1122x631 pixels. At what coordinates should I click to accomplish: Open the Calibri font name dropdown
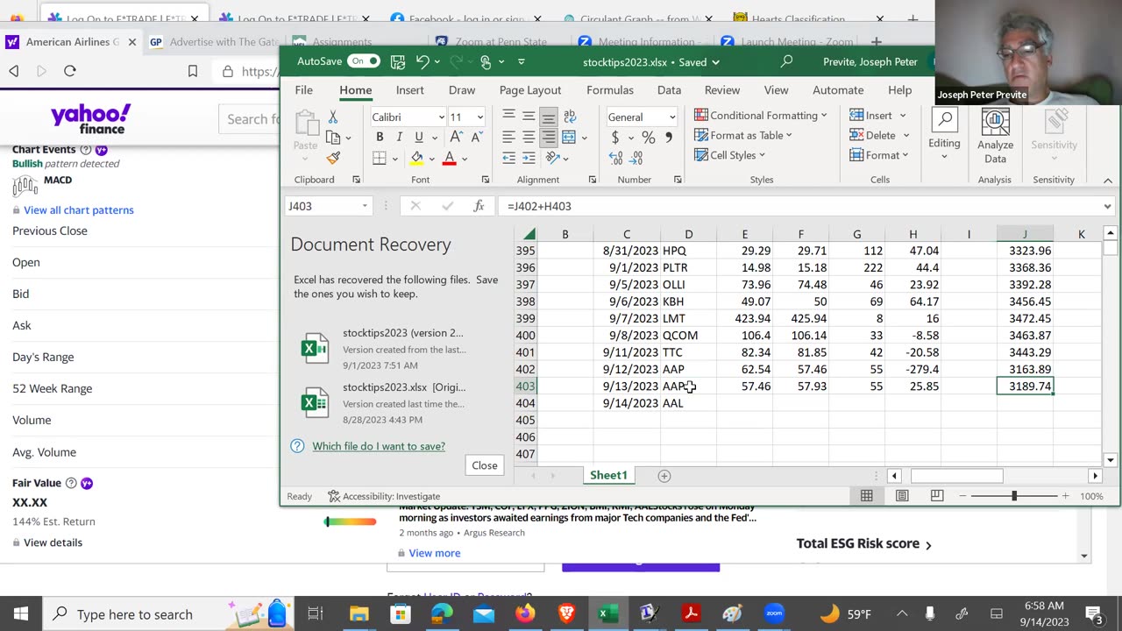(441, 117)
